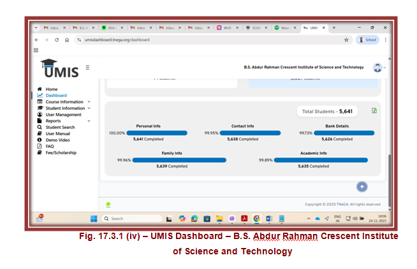Bookmark this page with the star icon

tap(346, 40)
